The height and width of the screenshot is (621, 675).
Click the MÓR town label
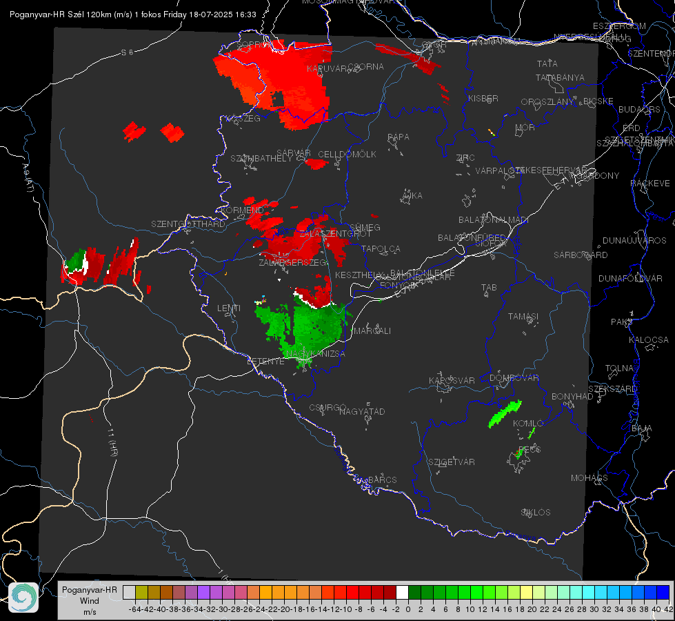(525, 127)
